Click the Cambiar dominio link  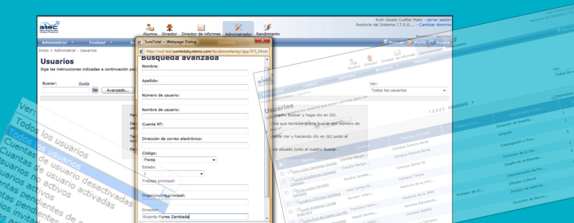[x=435, y=24]
